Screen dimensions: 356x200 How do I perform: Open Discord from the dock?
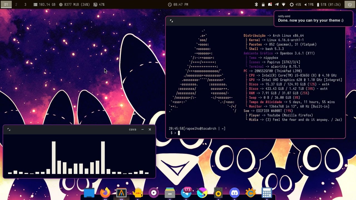[234, 193]
